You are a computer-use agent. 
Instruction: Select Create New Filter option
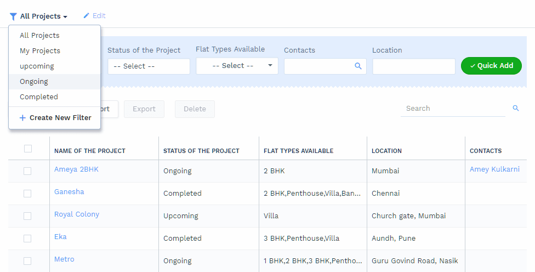click(55, 118)
